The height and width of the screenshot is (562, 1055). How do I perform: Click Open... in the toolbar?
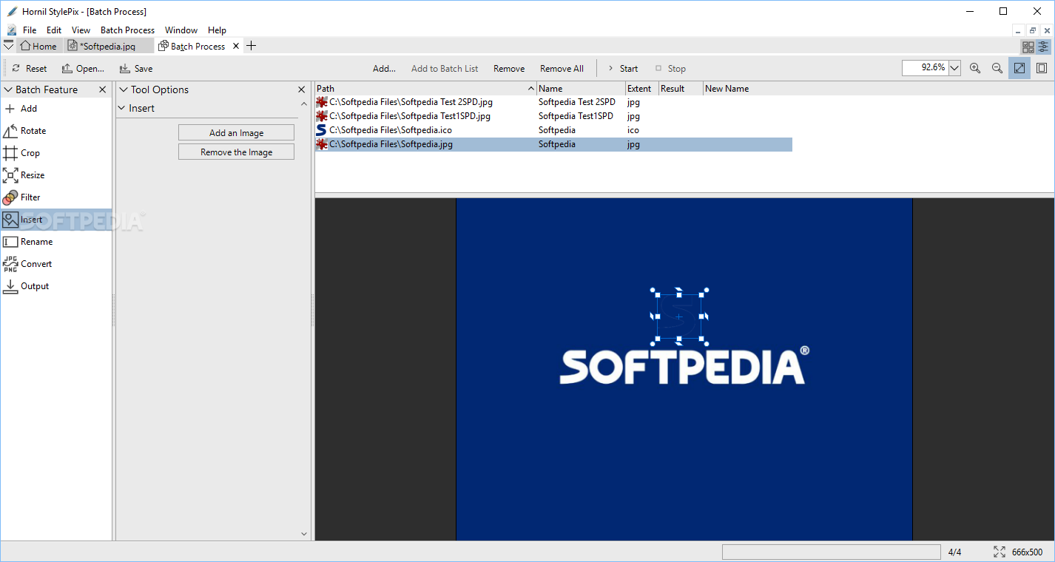point(83,68)
